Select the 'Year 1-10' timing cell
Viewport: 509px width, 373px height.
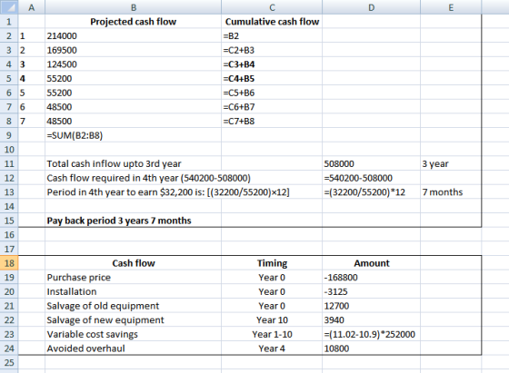tap(272, 334)
